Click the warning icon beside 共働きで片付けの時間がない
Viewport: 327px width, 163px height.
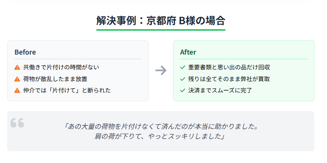[x=17, y=67]
